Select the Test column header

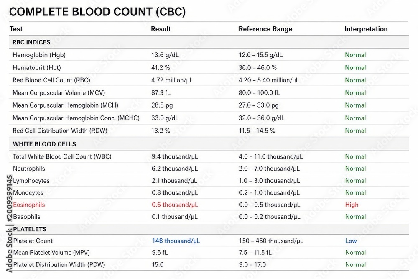tap(16, 29)
